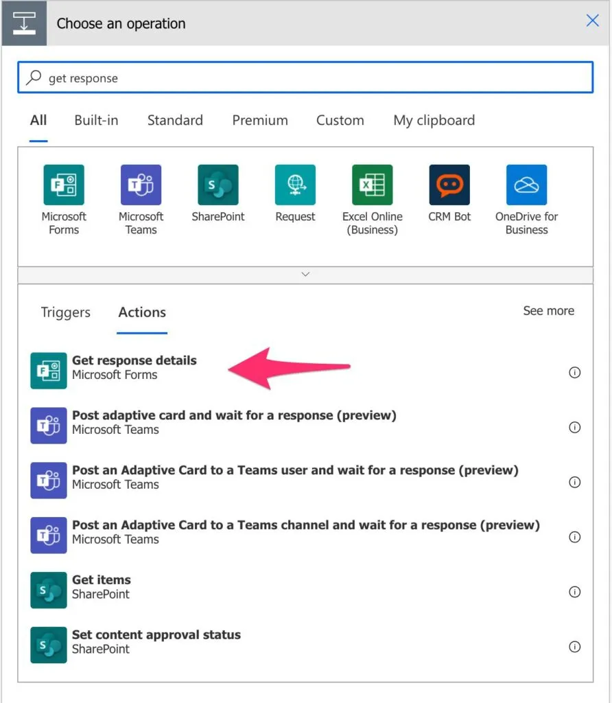Choose the SharePoint connector icon
The width and height of the screenshot is (612, 703).
pos(218,185)
